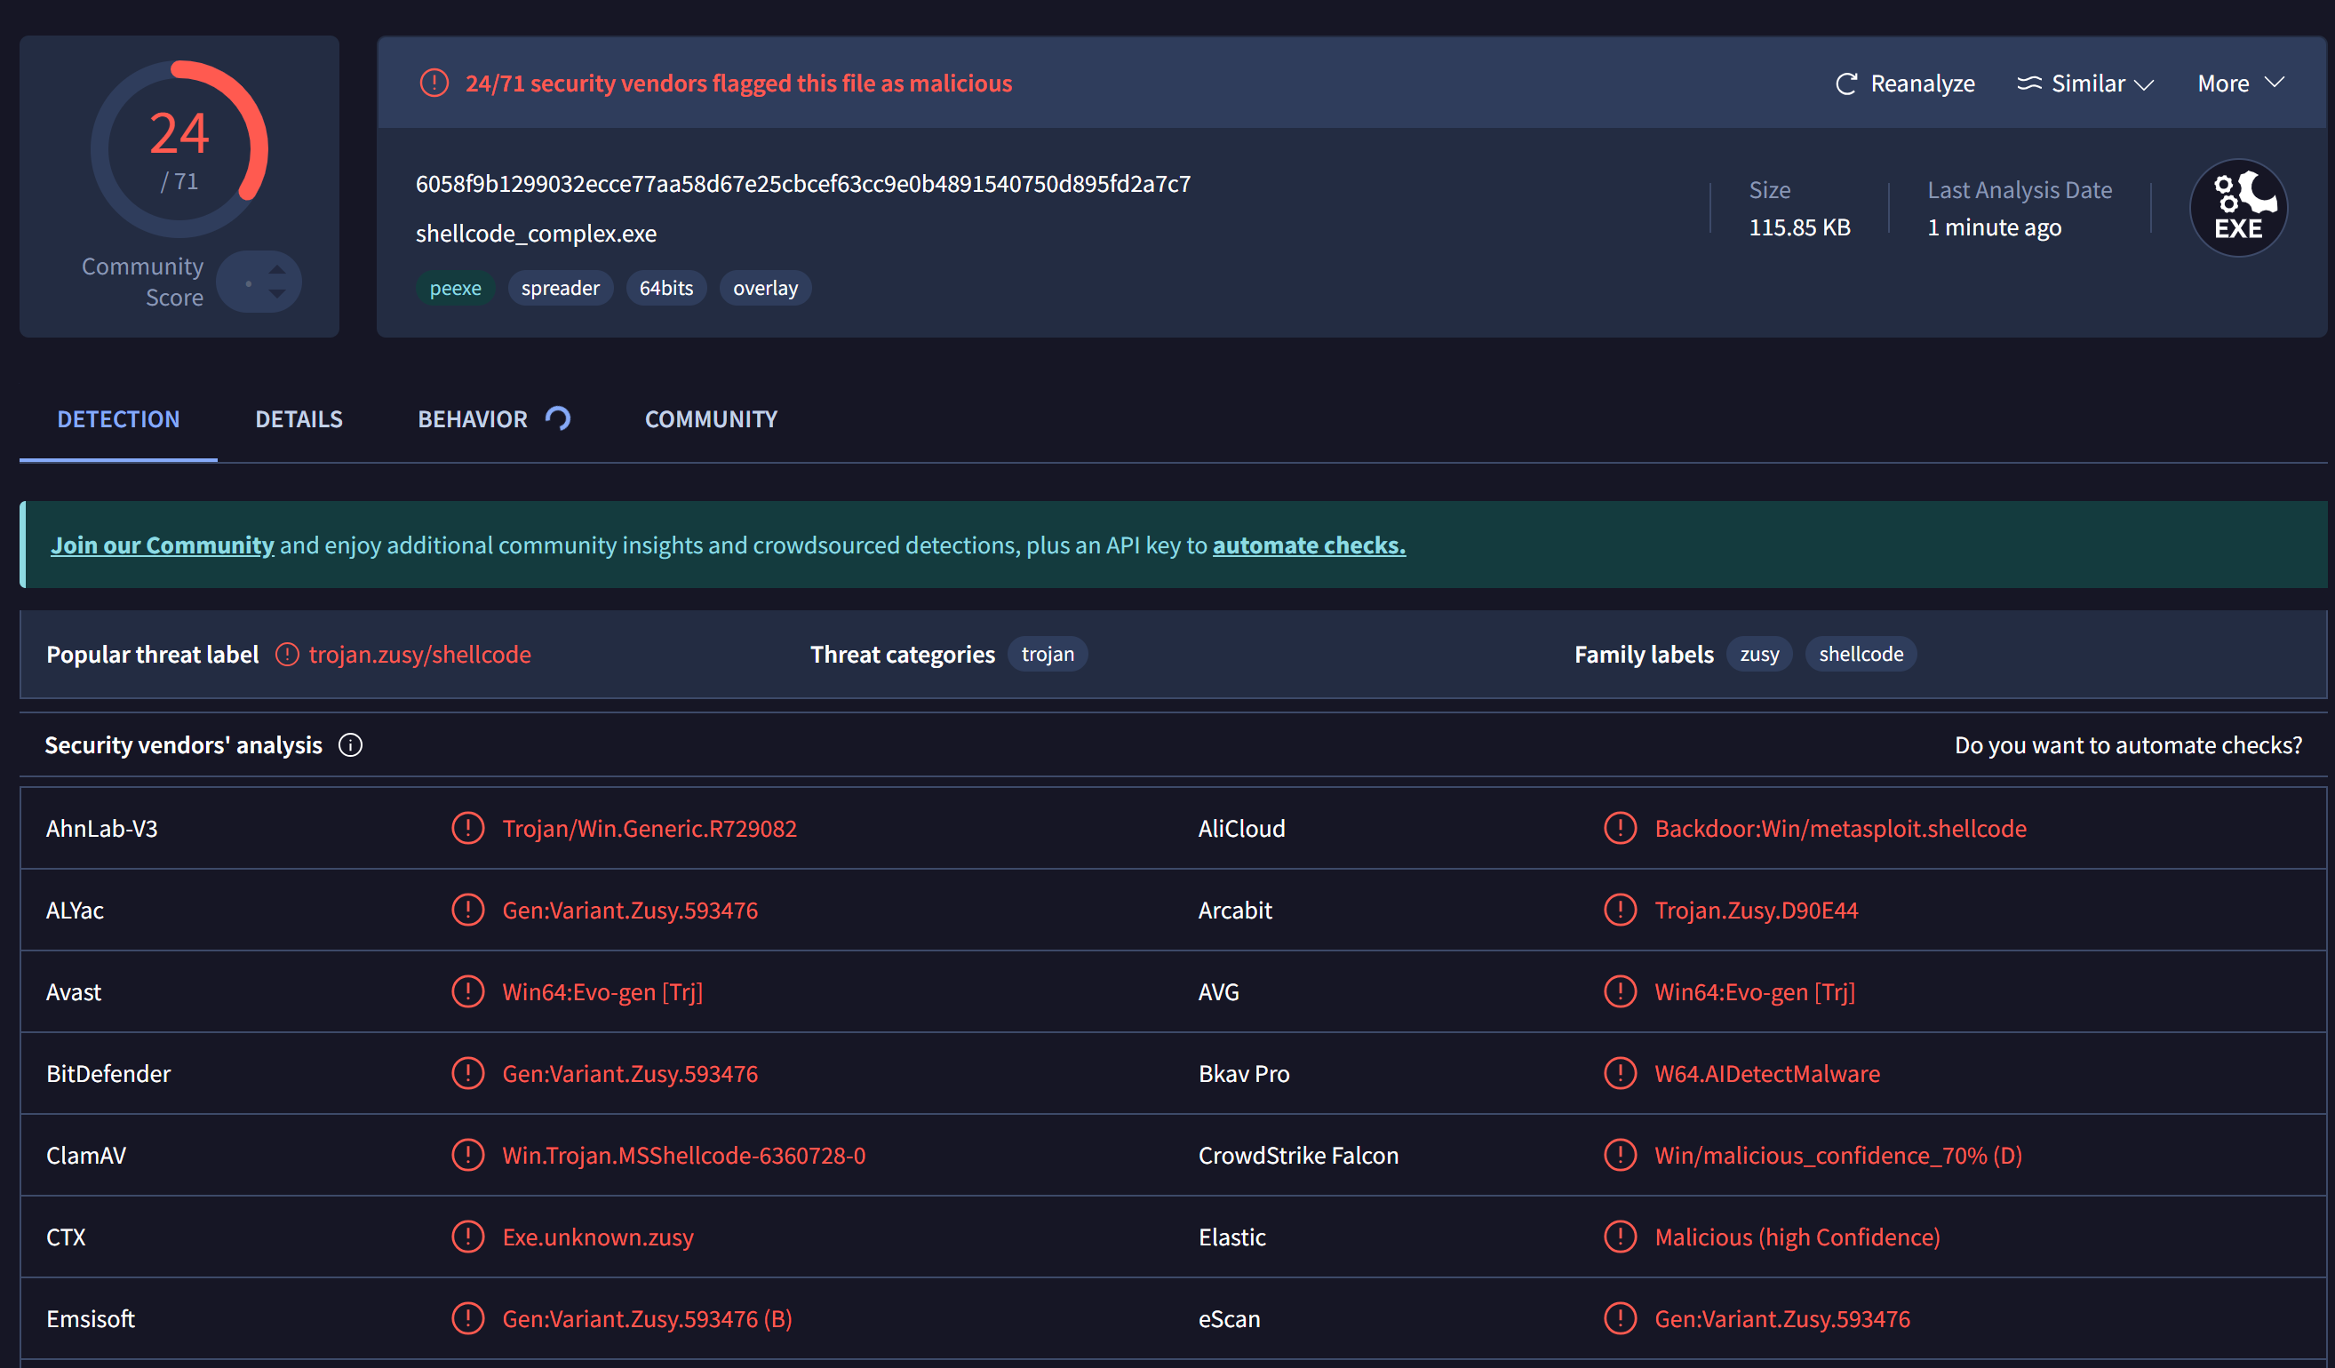The width and height of the screenshot is (2335, 1368).
Task: Expand the Similar dropdown menu
Action: pyautogui.click(x=2085, y=84)
